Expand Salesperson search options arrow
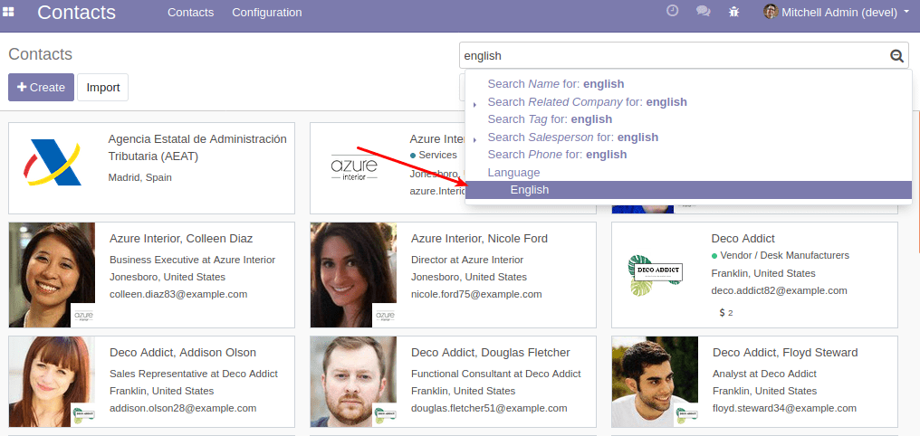920x436 pixels. pos(474,139)
